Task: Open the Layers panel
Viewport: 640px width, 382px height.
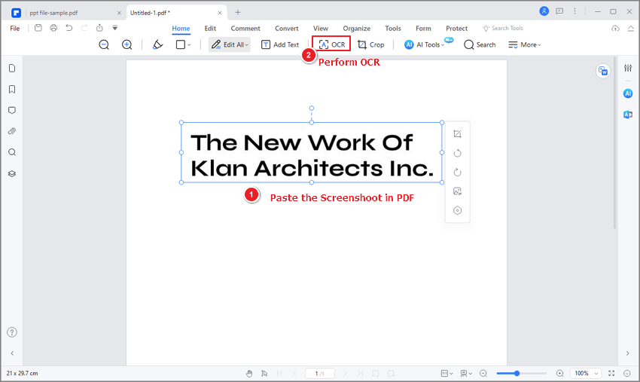Action: 12,173
